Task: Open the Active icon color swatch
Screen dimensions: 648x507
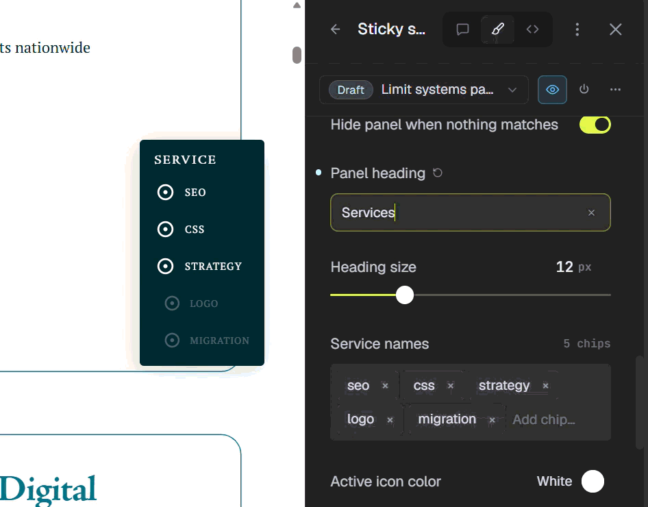Action: point(593,482)
